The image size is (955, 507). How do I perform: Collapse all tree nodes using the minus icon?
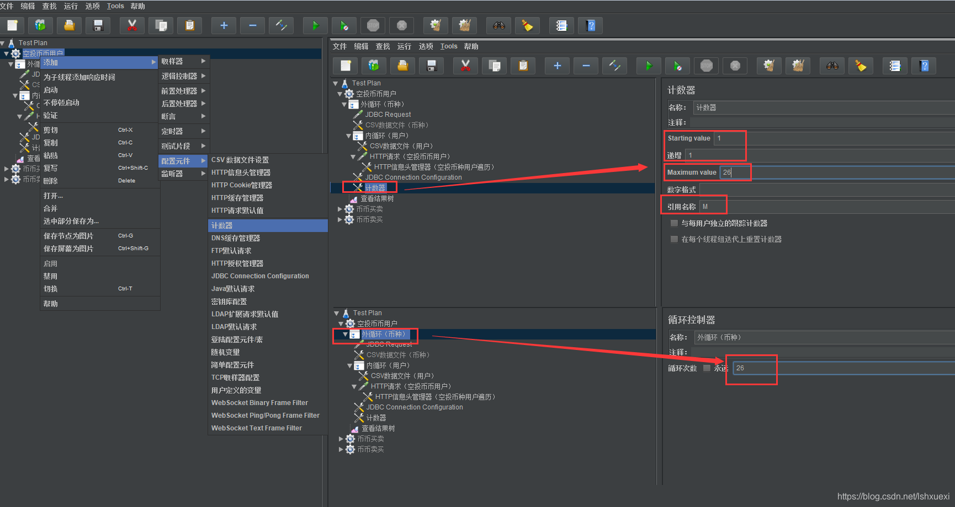point(252,25)
